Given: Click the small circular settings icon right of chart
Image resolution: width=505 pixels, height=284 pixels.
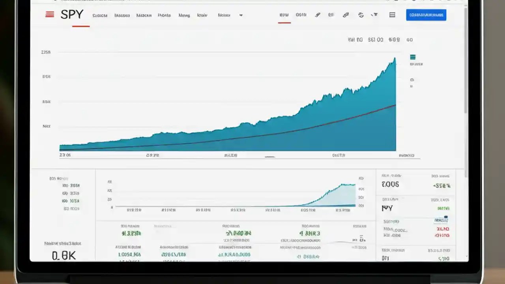Looking at the screenshot, I should pyautogui.click(x=412, y=81).
